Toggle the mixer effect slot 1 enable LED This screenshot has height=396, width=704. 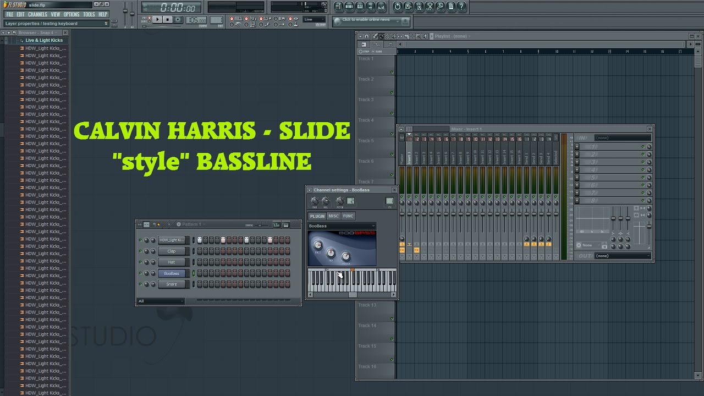pyautogui.click(x=643, y=146)
